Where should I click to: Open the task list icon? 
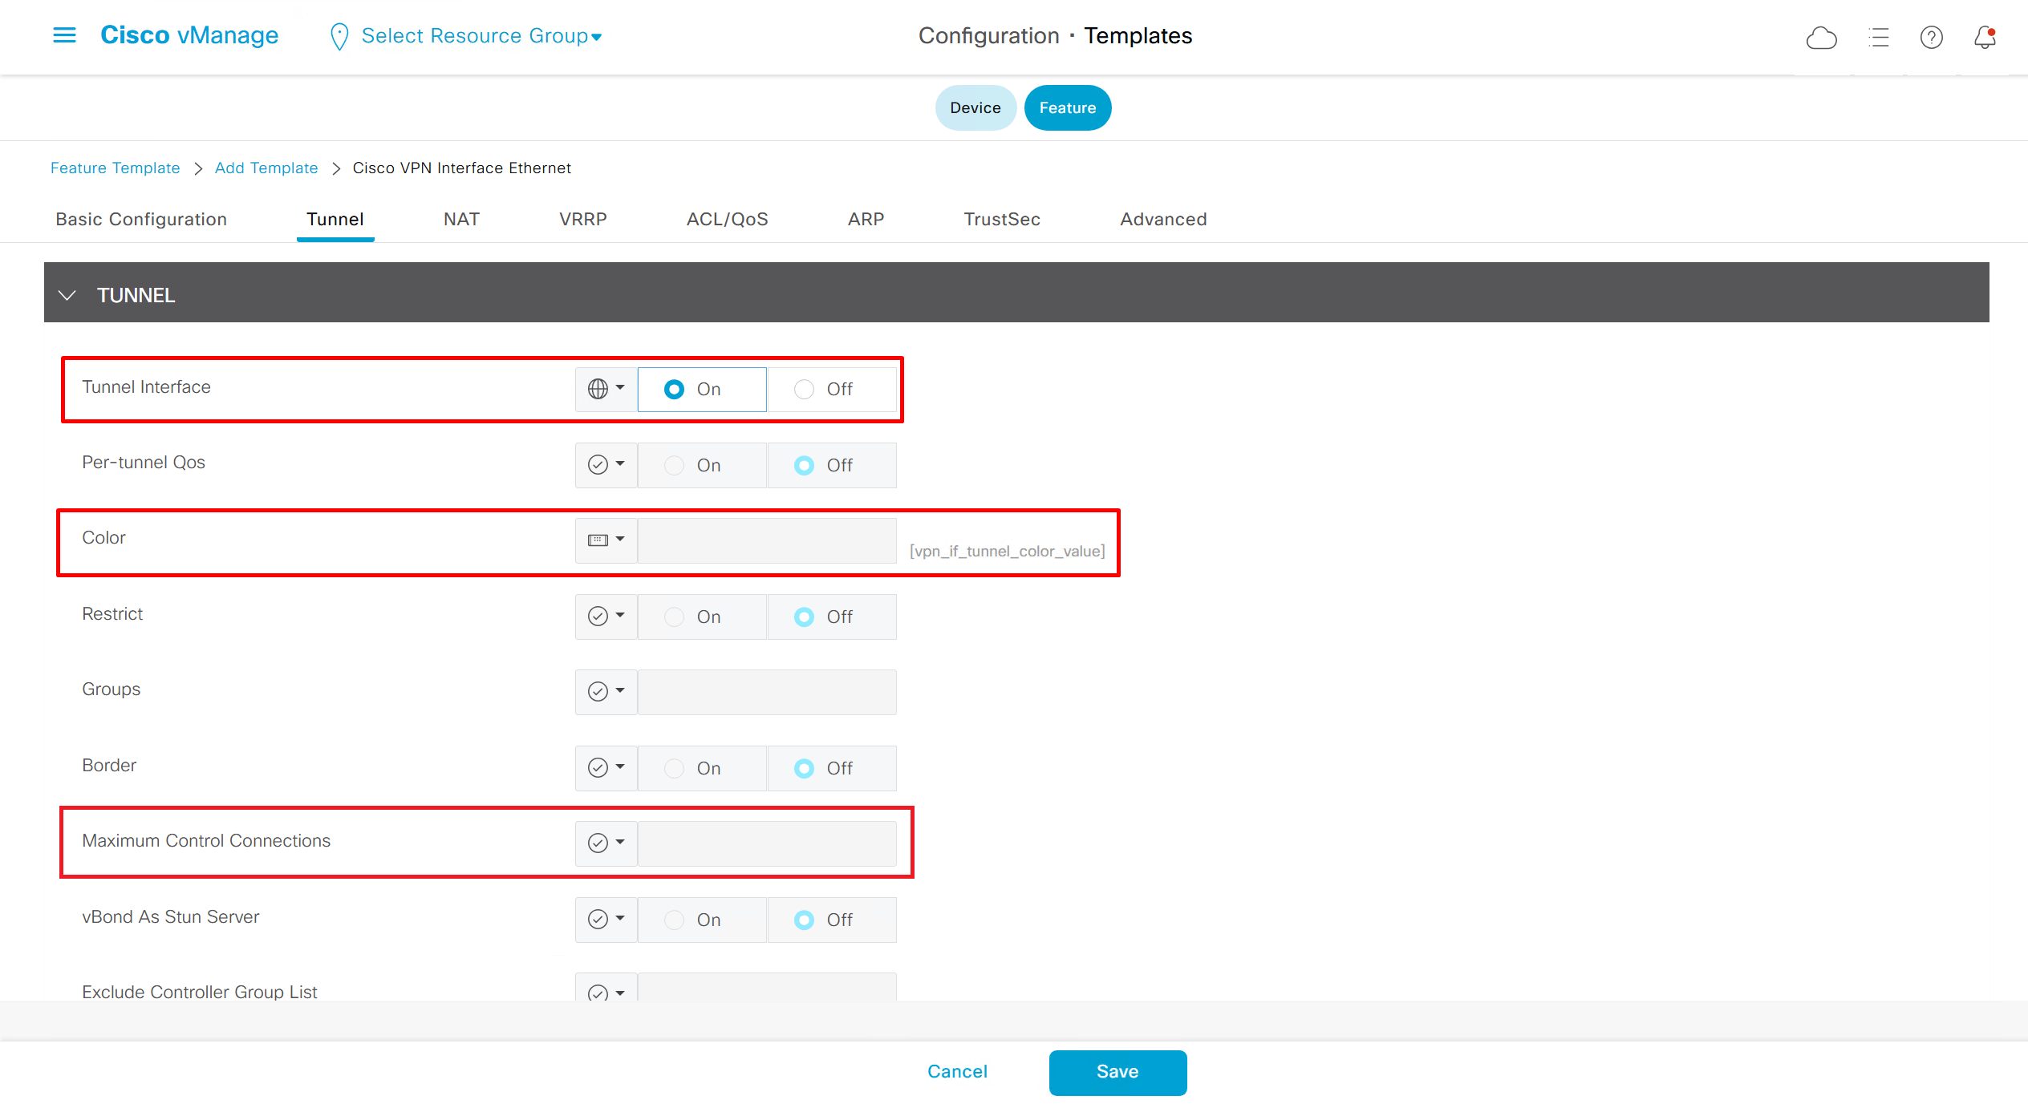(1879, 38)
